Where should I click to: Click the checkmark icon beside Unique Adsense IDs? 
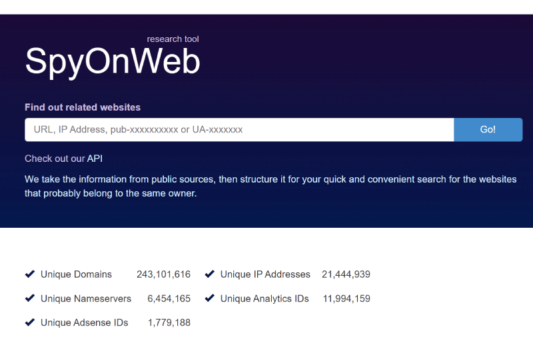[30, 322]
